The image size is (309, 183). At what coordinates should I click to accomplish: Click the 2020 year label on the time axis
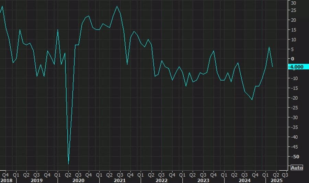pyautogui.click(x=78, y=180)
